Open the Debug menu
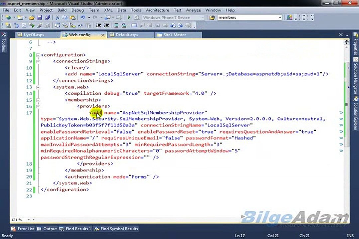359x239 pixels. (77, 10)
